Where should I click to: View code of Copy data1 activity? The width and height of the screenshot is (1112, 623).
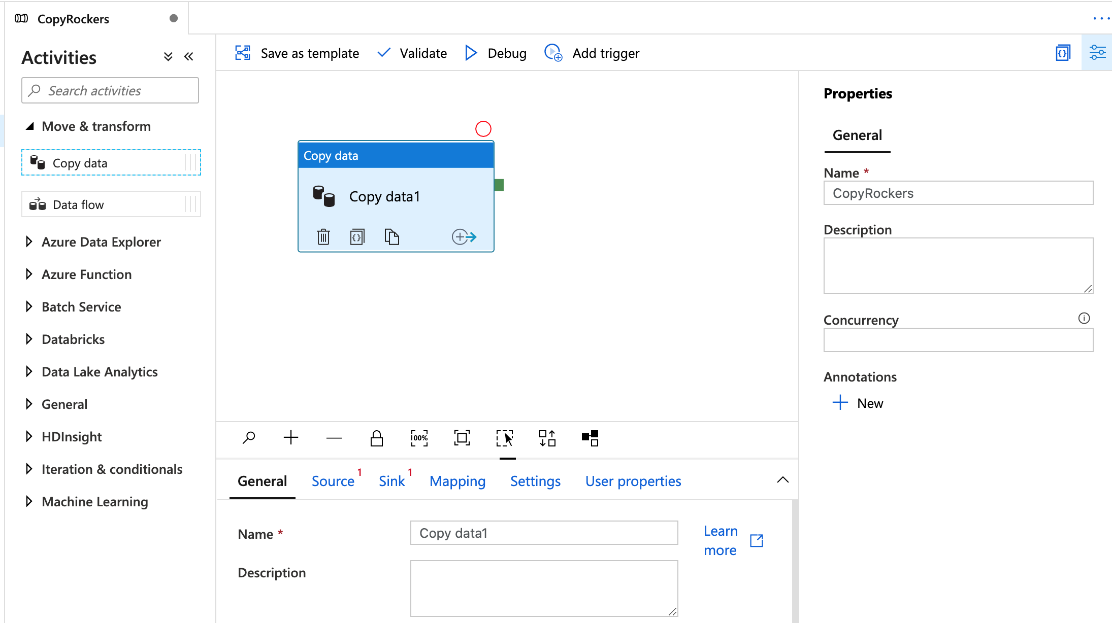pos(357,236)
